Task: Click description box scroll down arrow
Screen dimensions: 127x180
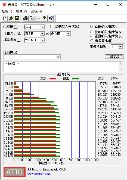Action: click(x=120, y=69)
